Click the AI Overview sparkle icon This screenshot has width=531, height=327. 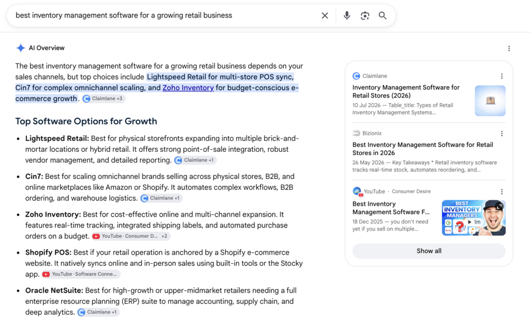(21, 48)
